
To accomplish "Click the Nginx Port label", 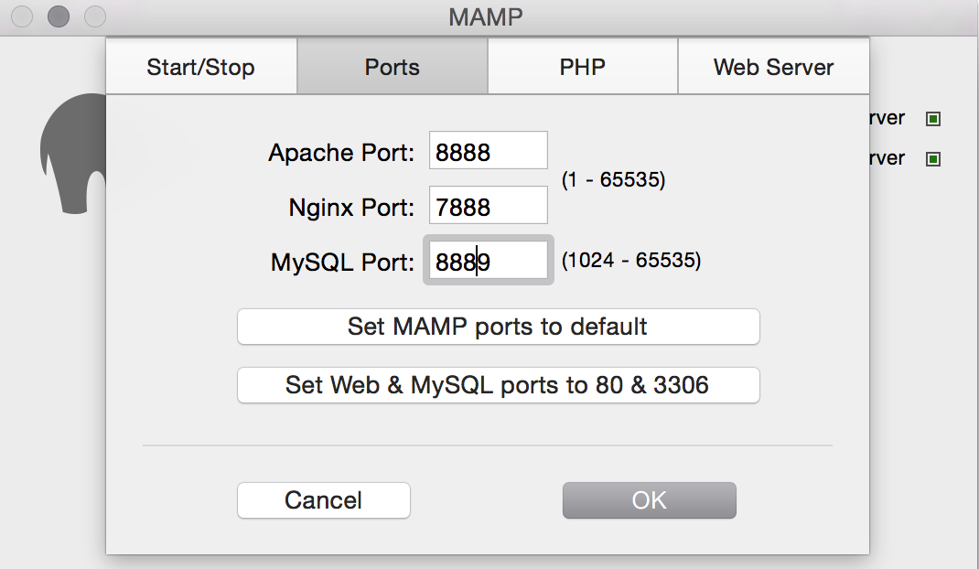I will click(351, 208).
